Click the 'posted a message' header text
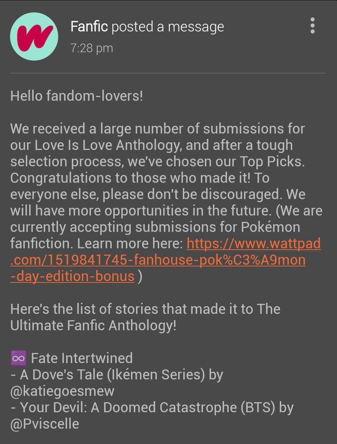The width and height of the screenshot is (337, 444). 167,26
